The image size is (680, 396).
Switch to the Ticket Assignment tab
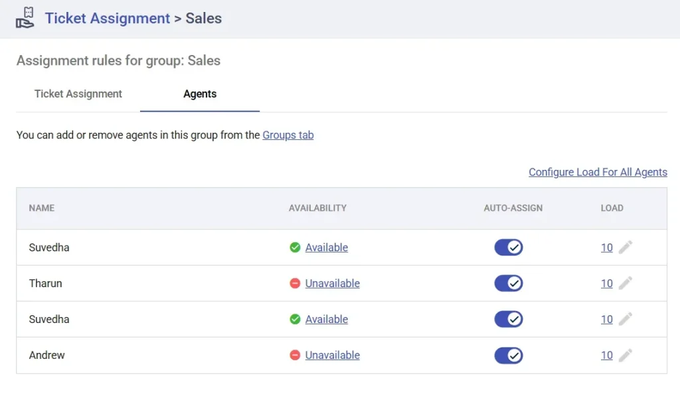click(x=78, y=94)
